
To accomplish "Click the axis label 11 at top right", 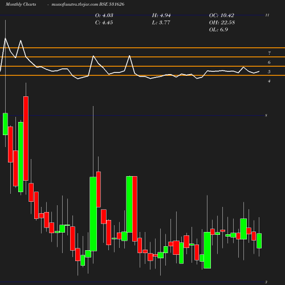I will [267, 15].
